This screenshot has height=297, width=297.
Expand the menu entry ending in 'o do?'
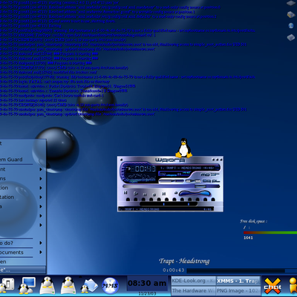(22, 243)
